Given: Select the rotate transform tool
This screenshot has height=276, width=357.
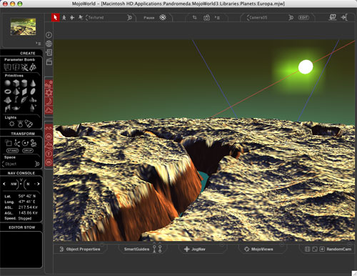Looking at the screenshot, I should [25, 143].
